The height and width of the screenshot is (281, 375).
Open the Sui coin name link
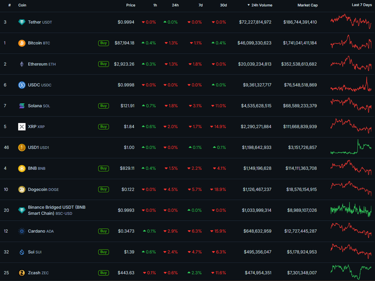[35, 252]
